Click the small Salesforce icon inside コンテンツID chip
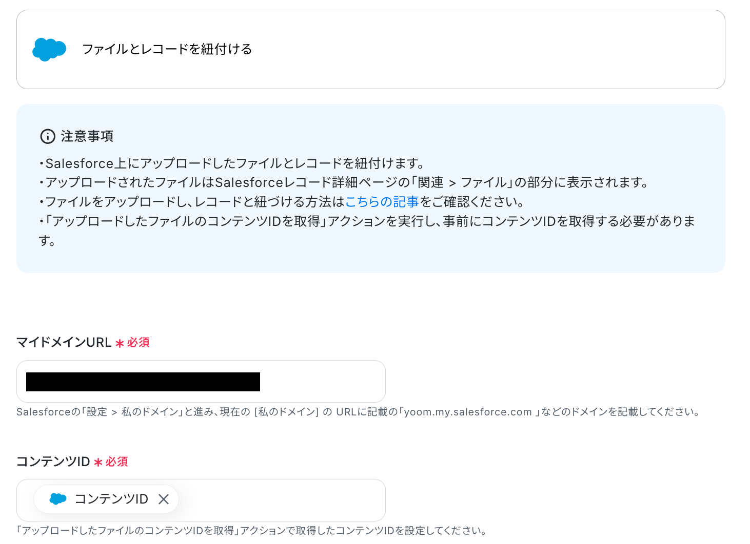This screenshot has height=544, width=750. (58, 499)
